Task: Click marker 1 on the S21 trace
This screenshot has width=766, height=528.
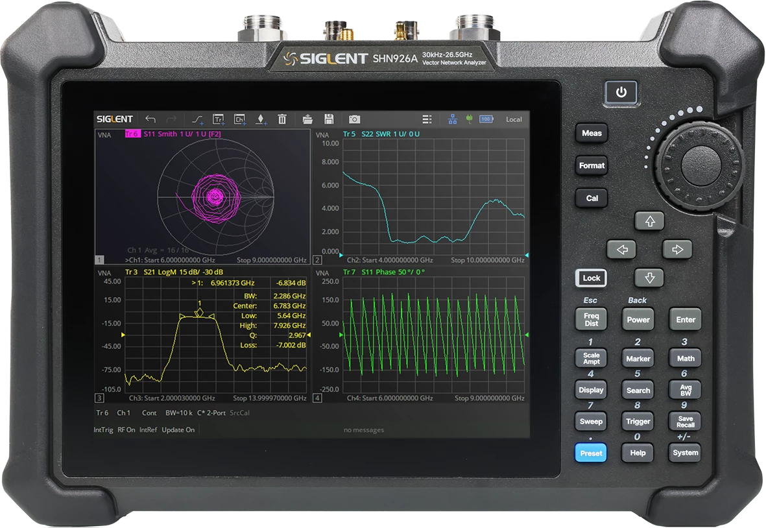Action: (x=200, y=313)
